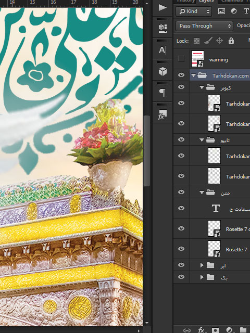Filter layers for adjustment layers
Image resolution: width=250 pixels, height=333 pixels.
click(x=234, y=11)
